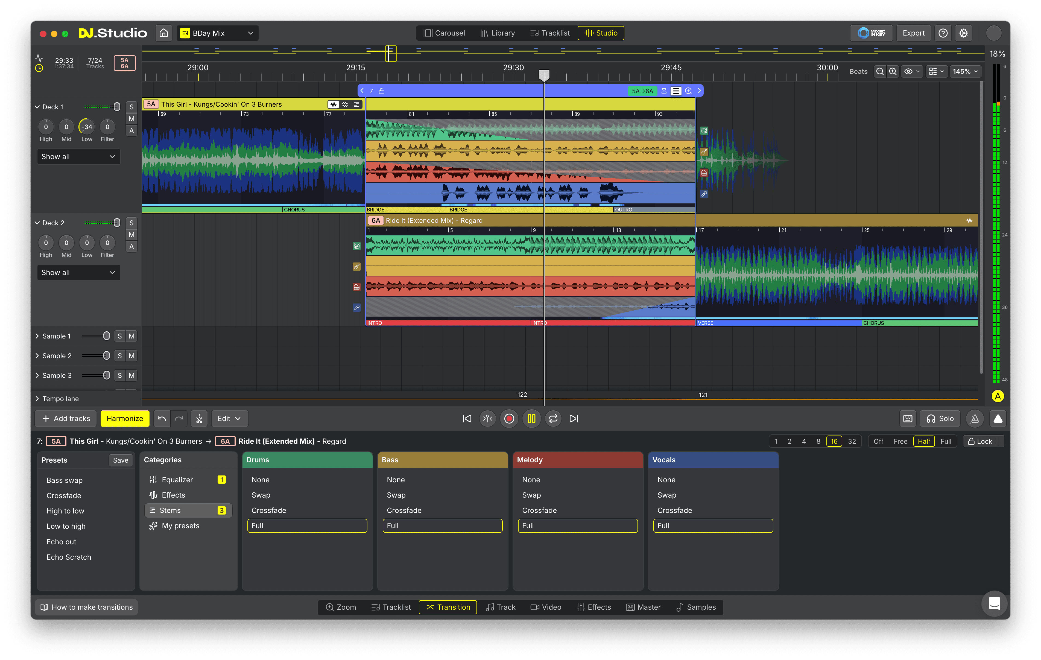The width and height of the screenshot is (1041, 660).
Task: Open the Mixed In Key button
Action: point(871,33)
